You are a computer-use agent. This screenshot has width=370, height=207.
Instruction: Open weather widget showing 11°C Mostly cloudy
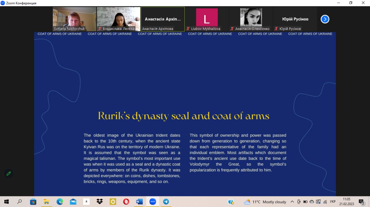pos(265,202)
